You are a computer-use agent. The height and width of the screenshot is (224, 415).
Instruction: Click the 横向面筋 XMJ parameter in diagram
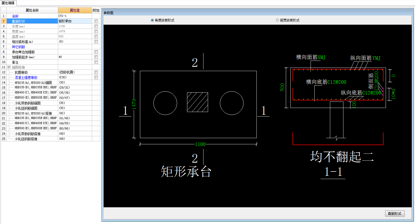pos(322,57)
